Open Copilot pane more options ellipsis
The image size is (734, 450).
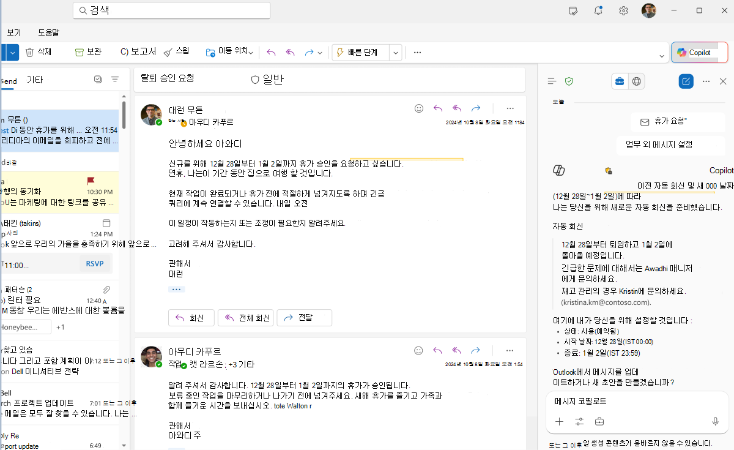[706, 81]
